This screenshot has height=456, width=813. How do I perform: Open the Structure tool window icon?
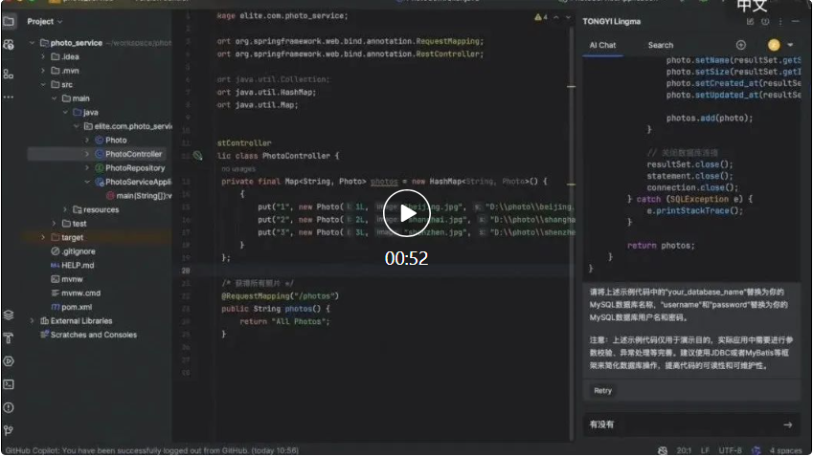point(9,75)
